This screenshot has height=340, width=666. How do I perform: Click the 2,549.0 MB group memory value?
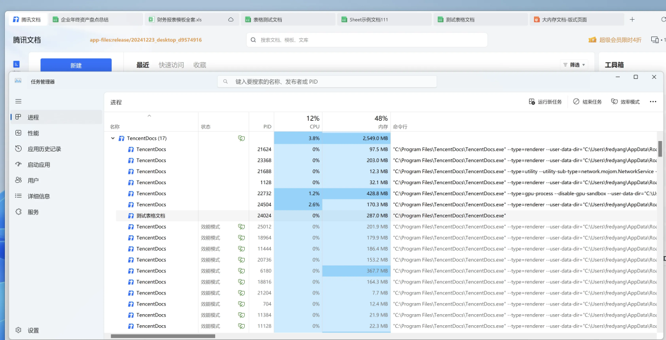tap(356, 139)
